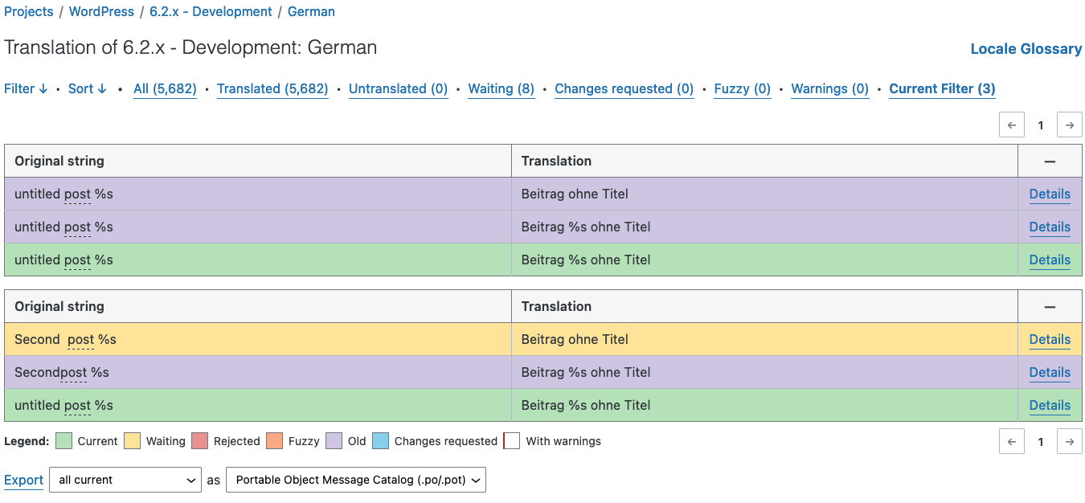Click the Export link
Screen dimensions: 1085x503
pyautogui.click(x=24, y=481)
